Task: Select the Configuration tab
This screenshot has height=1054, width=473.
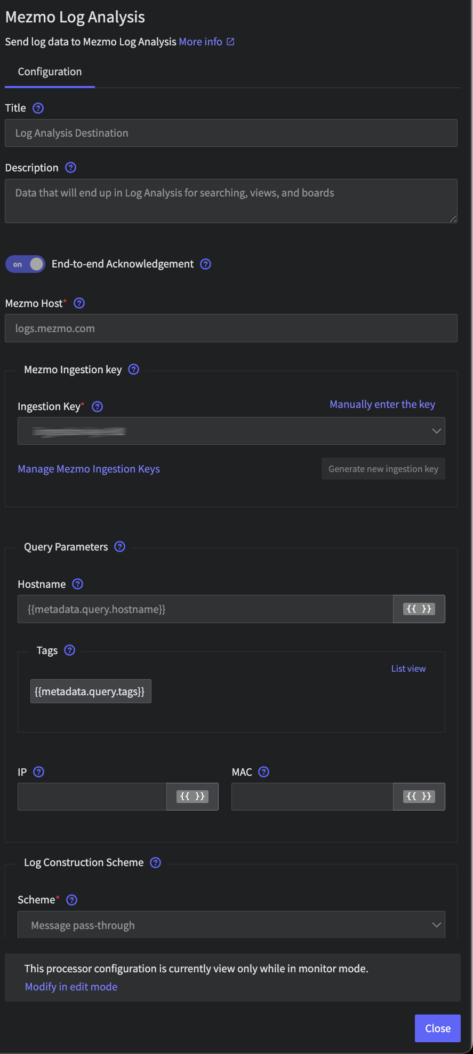Action: click(x=50, y=72)
